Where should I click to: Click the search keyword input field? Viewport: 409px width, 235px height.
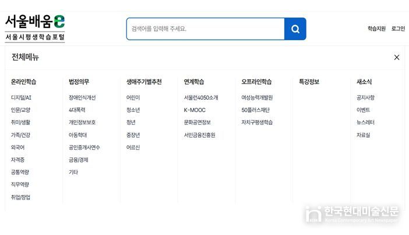(205, 29)
